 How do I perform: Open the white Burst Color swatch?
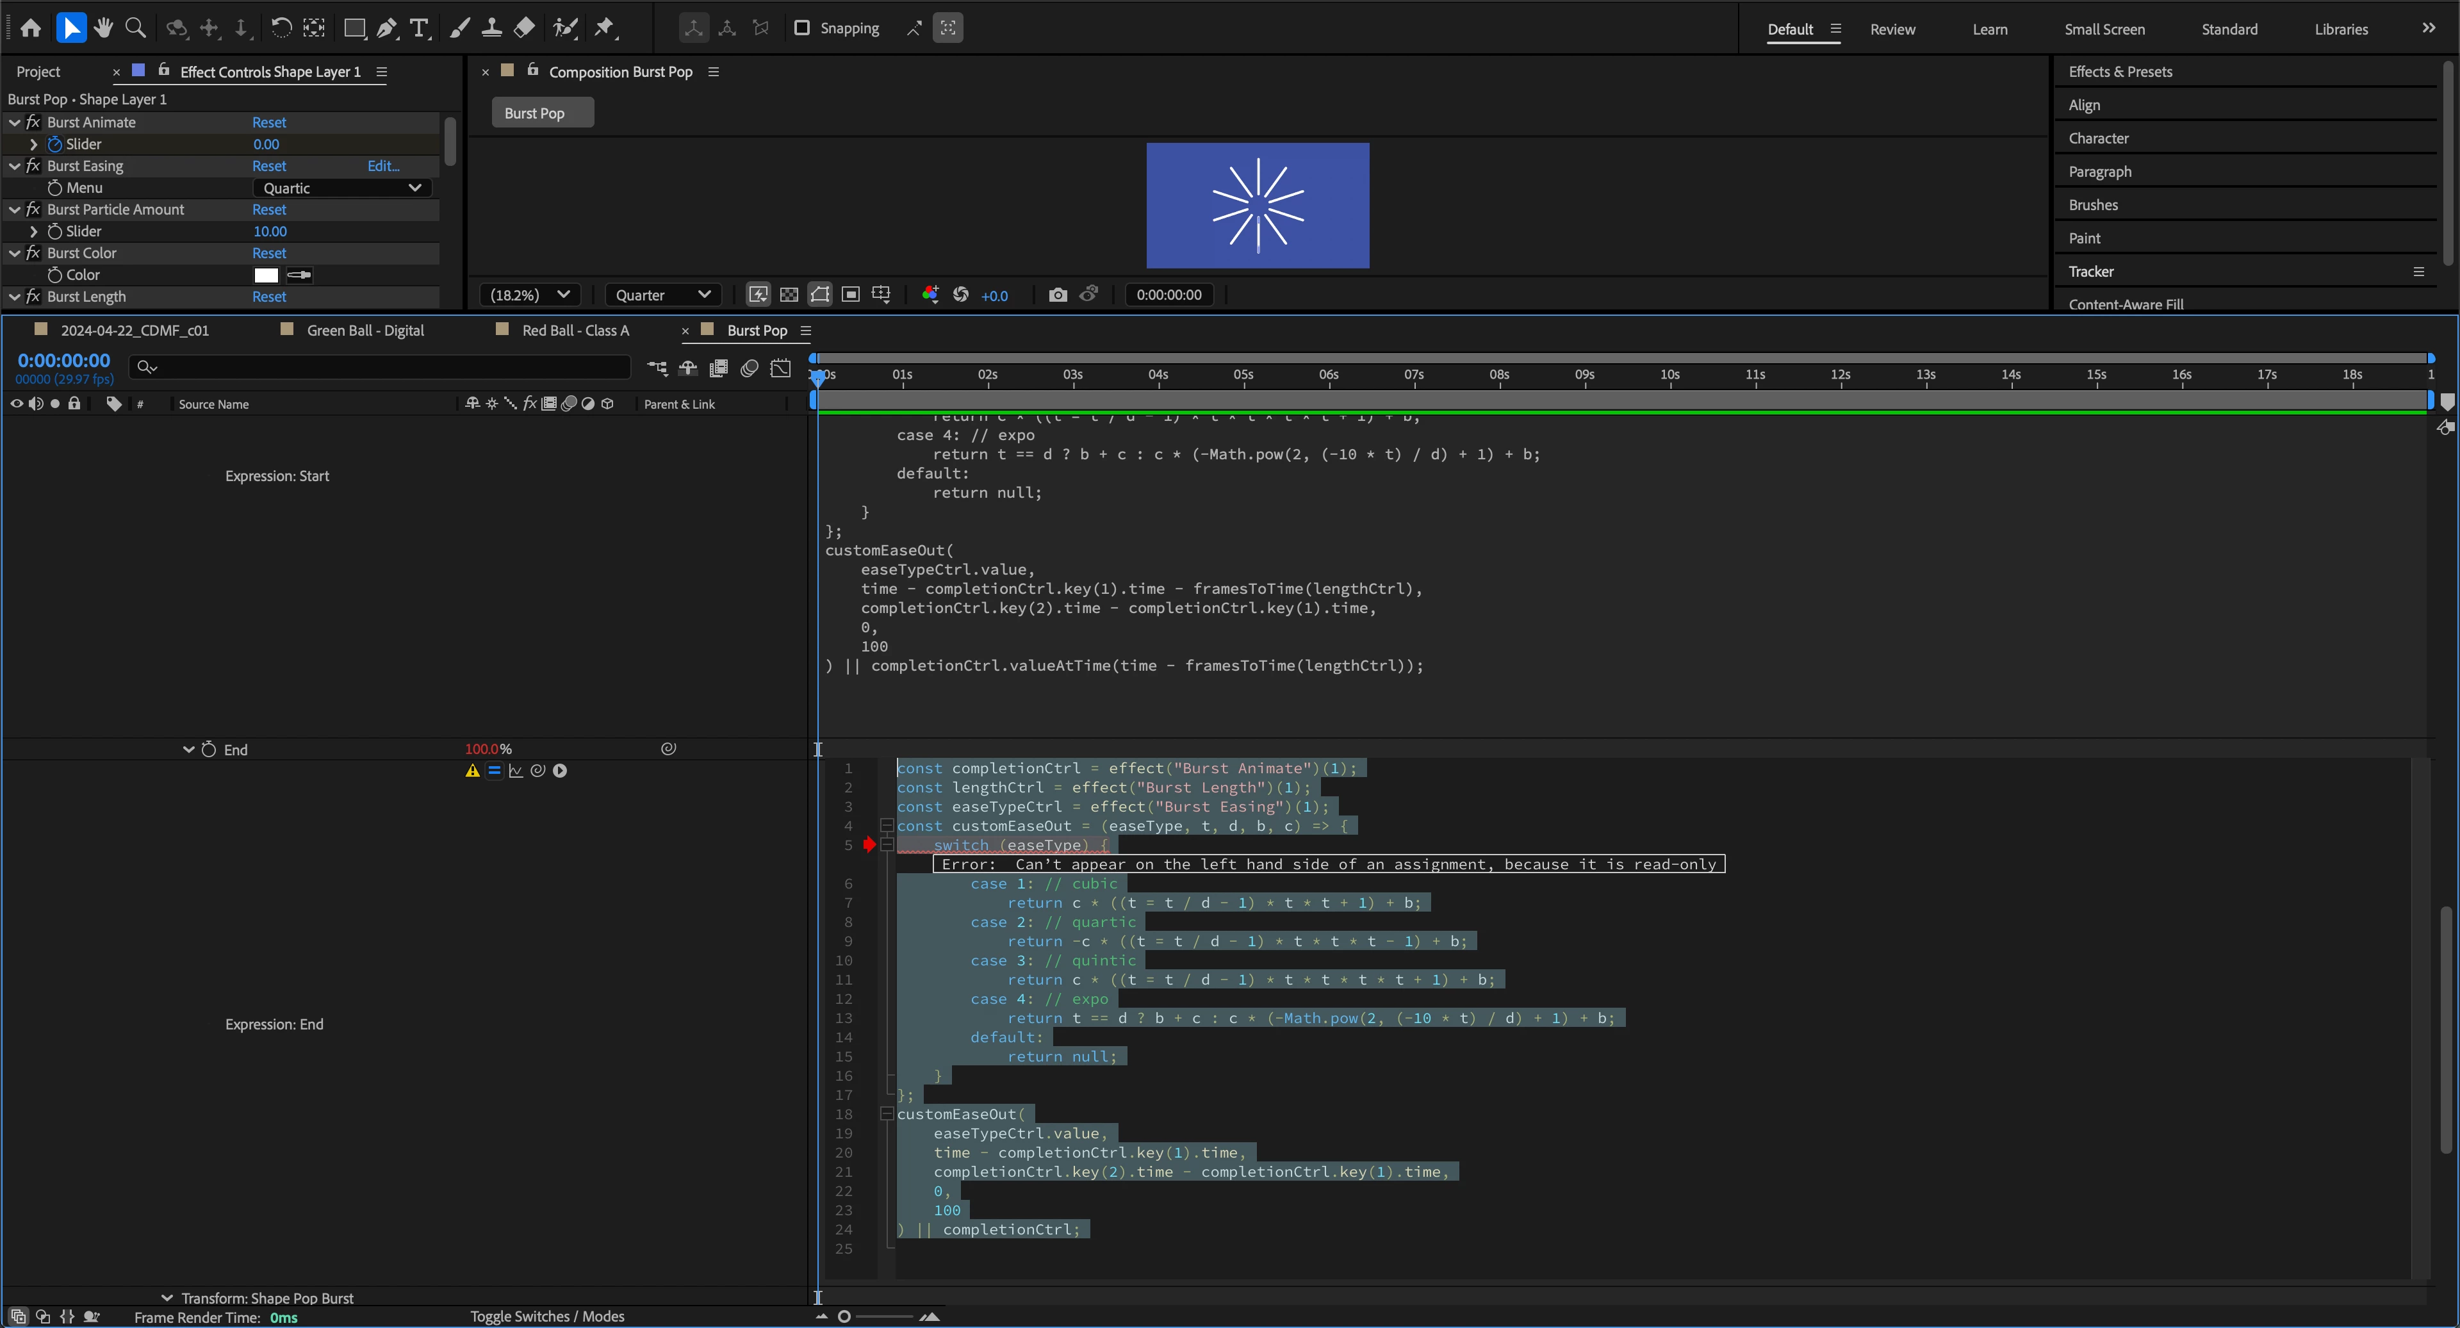pyautogui.click(x=266, y=275)
